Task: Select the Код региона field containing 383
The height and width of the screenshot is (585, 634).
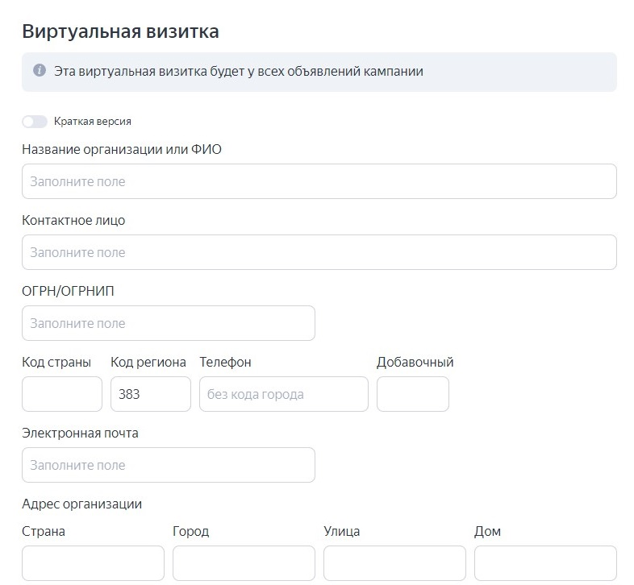Action: point(150,394)
